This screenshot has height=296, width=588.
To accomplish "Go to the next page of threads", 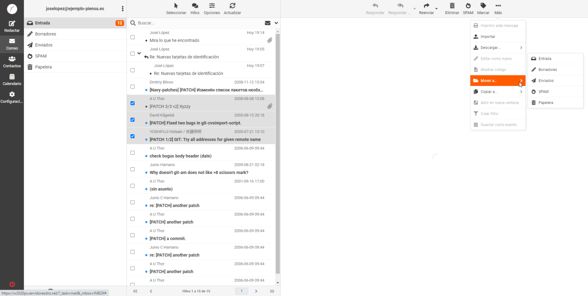I will (x=256, y=291).
